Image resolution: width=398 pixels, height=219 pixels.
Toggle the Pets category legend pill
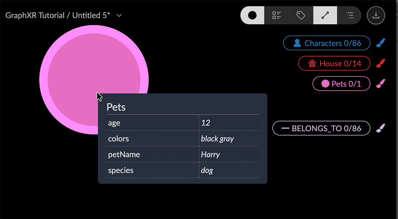point(341,83)
